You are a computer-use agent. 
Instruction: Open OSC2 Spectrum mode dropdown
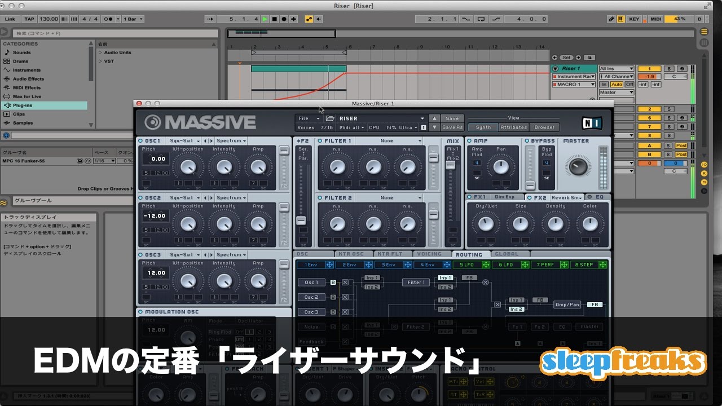point(231,198)
